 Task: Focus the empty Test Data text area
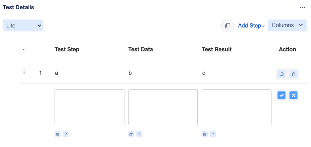tap(163, 107)
